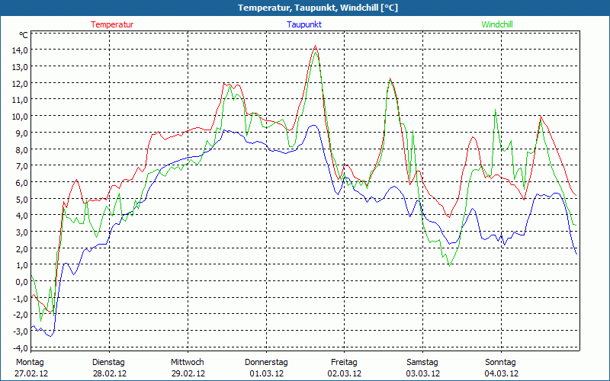Click the 11,0 y-axis value
The height and width of the screenshot is (381, 610).
(20, 100)
